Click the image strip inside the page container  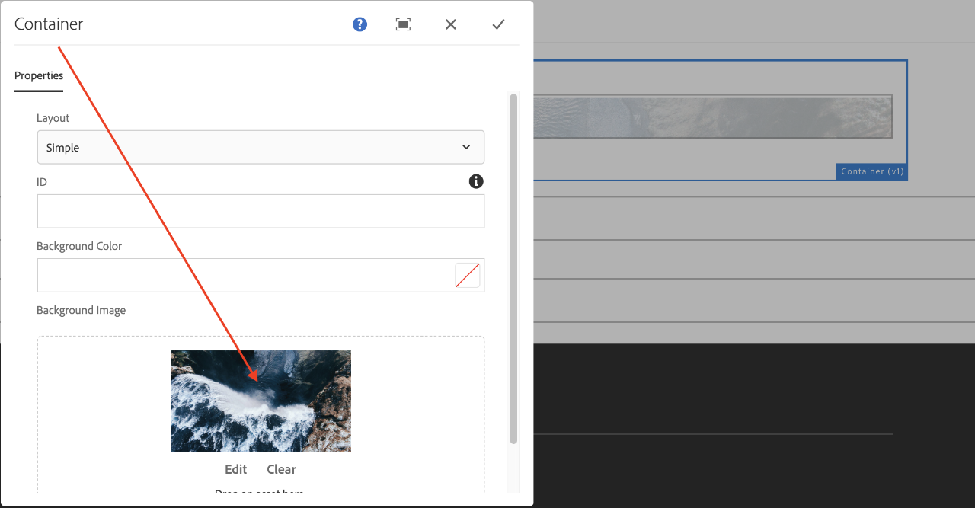(712, 117)
